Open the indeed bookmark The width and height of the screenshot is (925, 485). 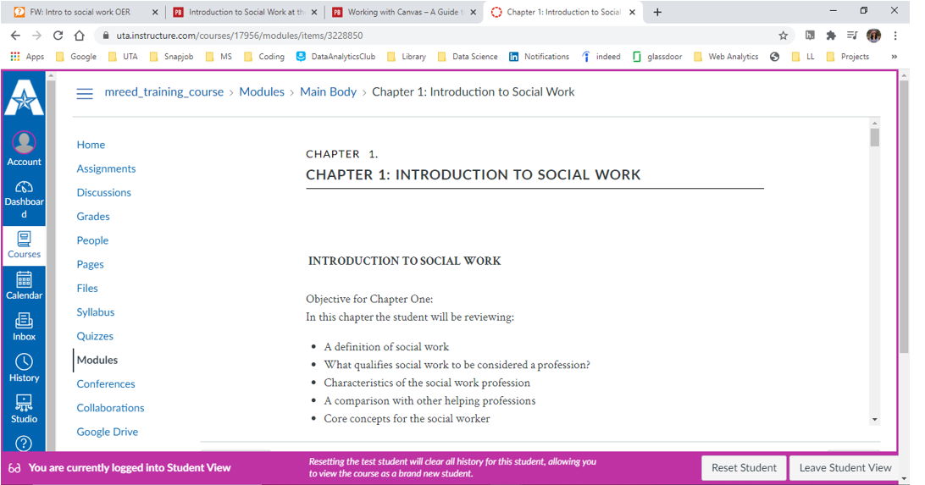click(601, 57)
